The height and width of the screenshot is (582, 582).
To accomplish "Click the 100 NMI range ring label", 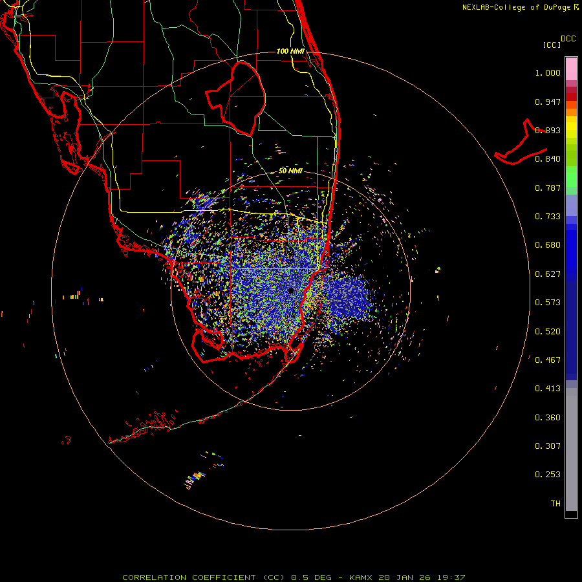I will (x=290, y=51).
